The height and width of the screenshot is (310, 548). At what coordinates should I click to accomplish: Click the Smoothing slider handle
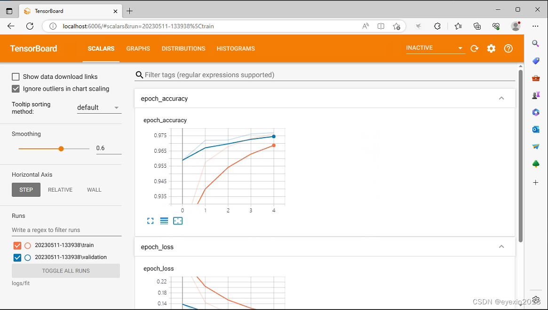point(61,149)
